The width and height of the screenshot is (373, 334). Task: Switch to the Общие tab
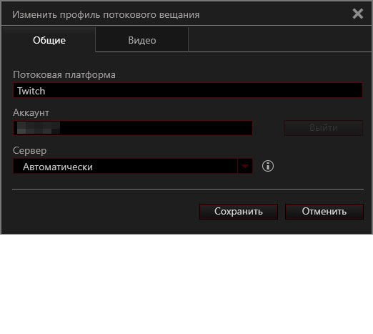49,40
